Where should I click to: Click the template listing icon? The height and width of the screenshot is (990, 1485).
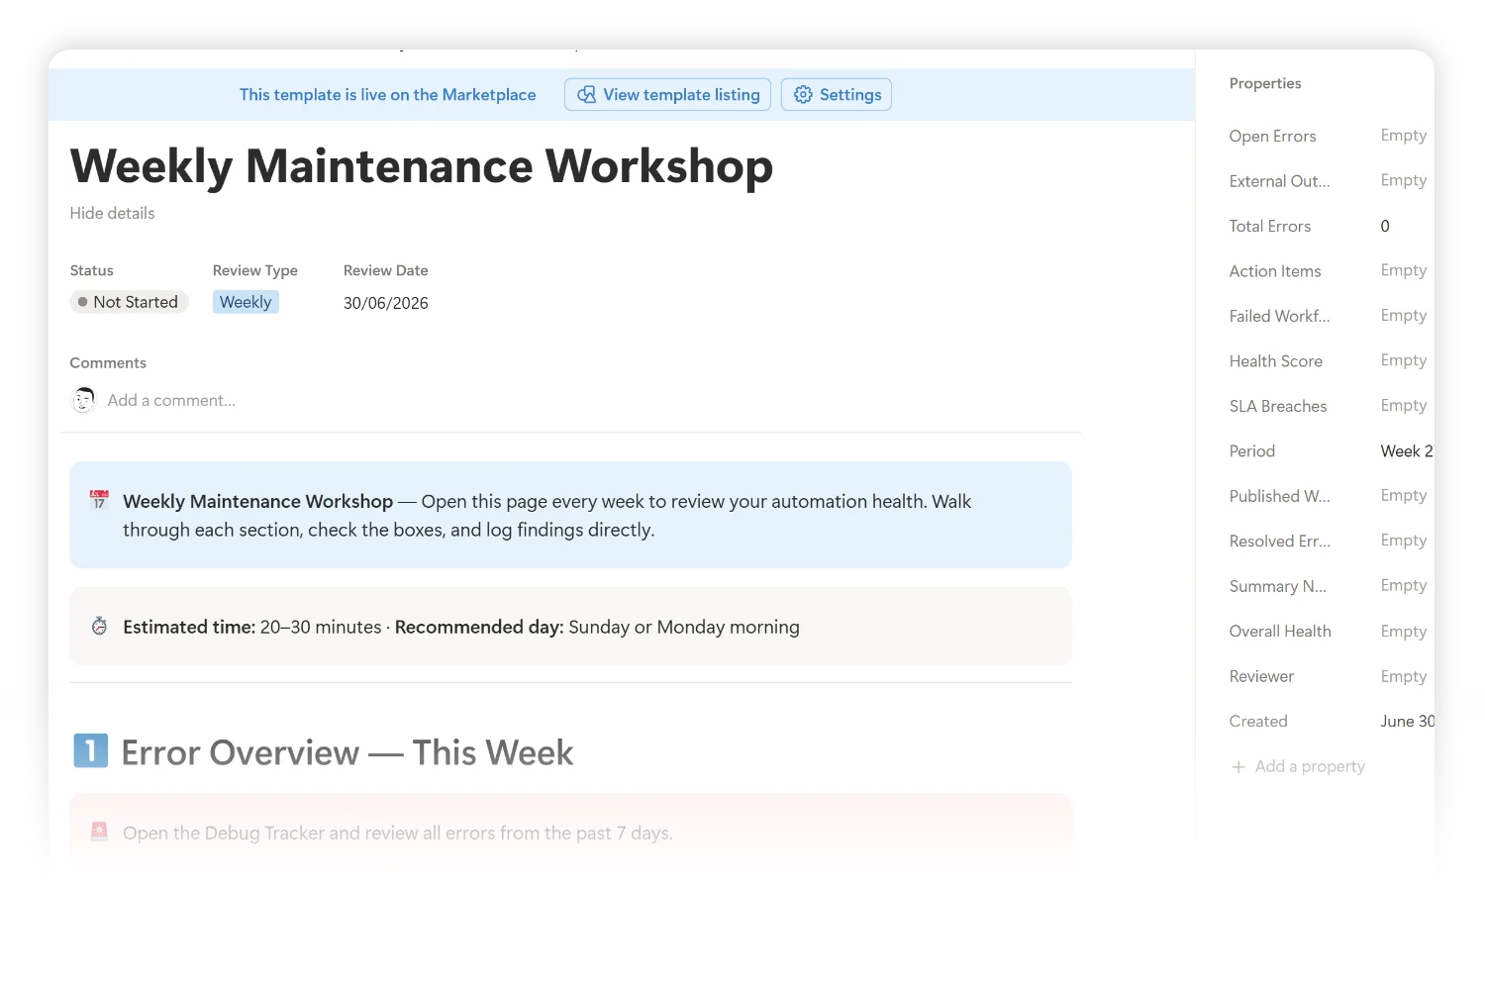[x=587, y=95]
